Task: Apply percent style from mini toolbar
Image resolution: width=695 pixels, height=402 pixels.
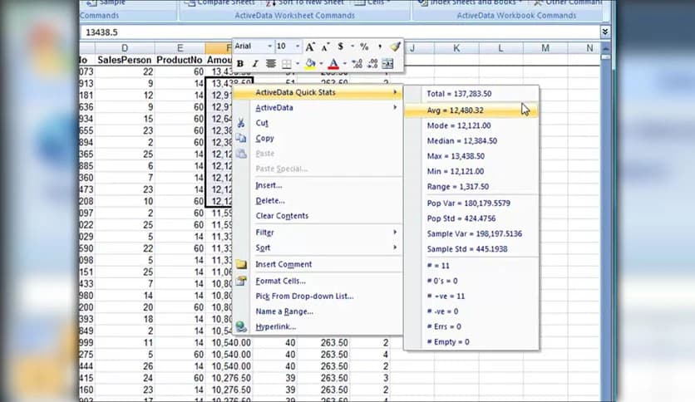Action: (364, 46)
